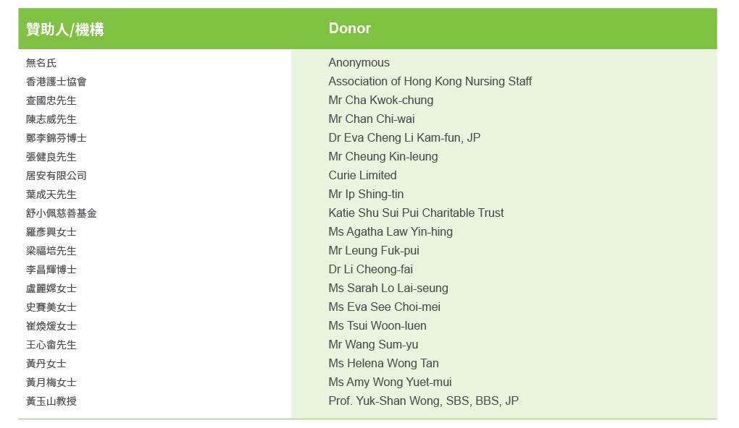The width and height of the screenshot is (739, 428).
Task: Select Dr Li Cheong-fai
Action: 370,270
